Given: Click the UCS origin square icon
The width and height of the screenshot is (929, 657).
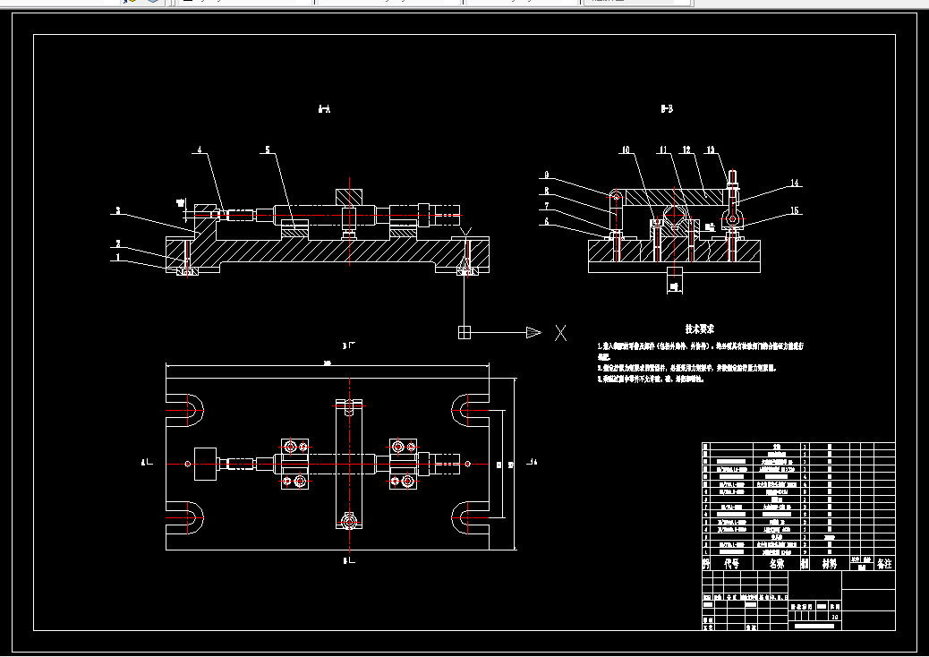Looking at the screenshot, I should click(x=464, y=332).
